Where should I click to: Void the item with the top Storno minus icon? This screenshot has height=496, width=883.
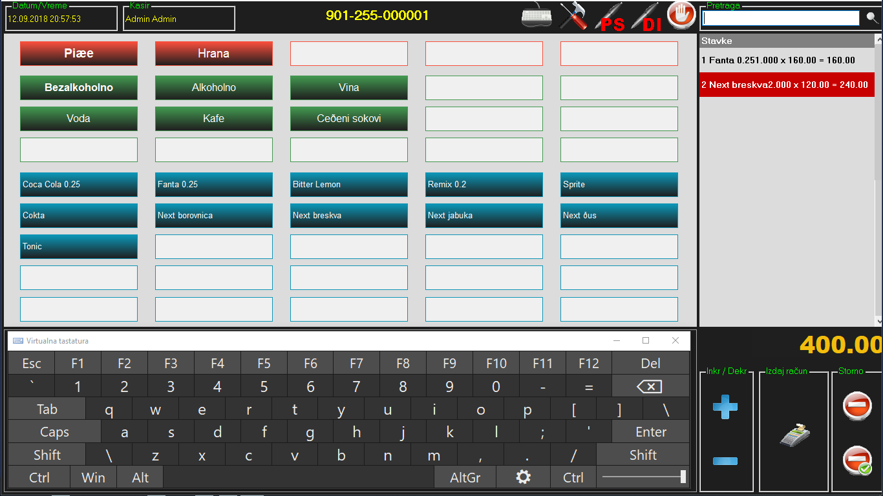pos(857,407)
